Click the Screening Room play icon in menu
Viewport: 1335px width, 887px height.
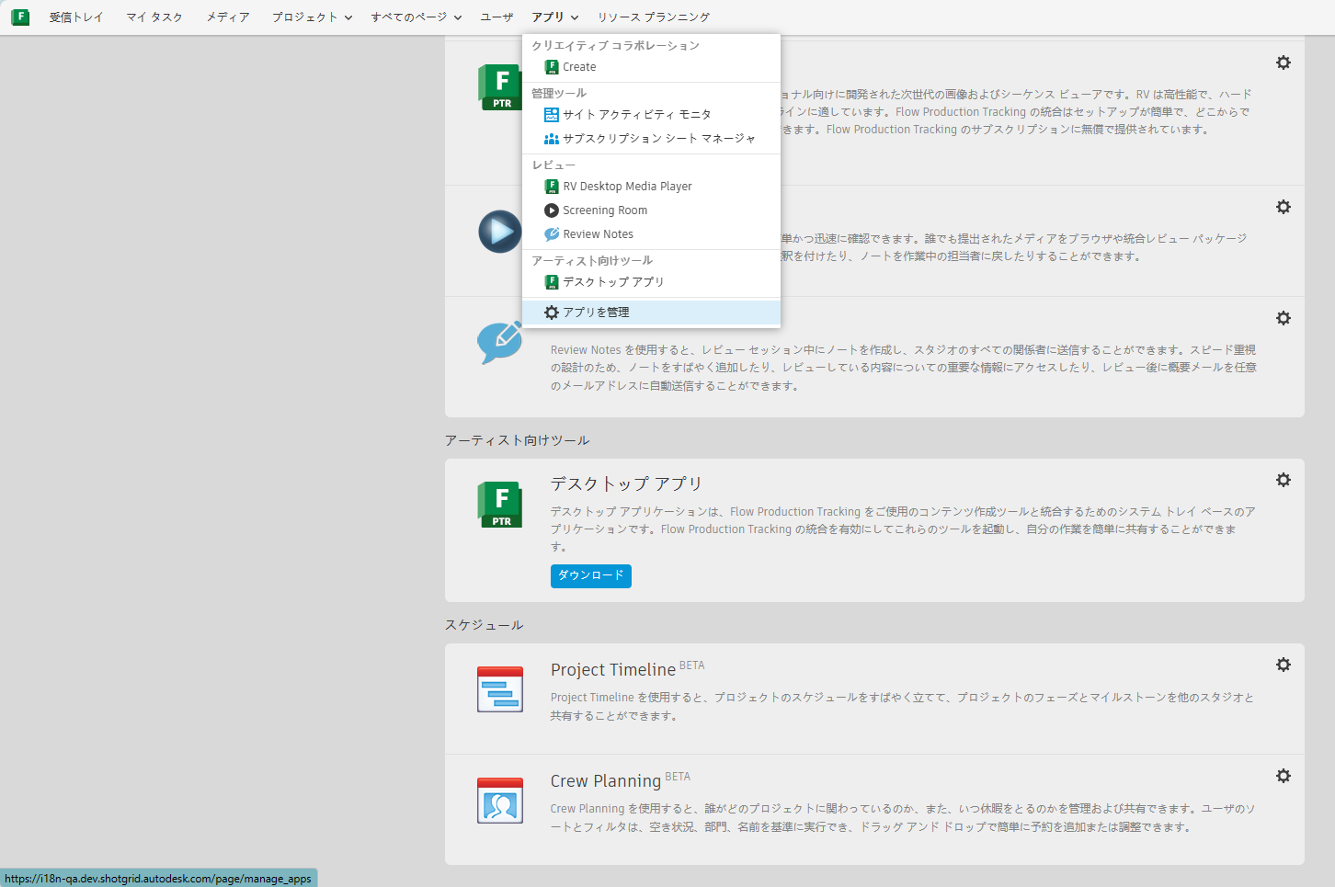pos(552,210)
